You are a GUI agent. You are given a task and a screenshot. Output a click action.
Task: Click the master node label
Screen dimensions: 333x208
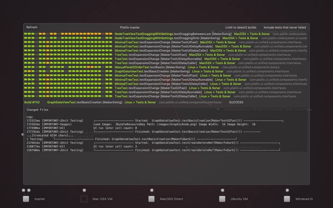click(40, 199)
